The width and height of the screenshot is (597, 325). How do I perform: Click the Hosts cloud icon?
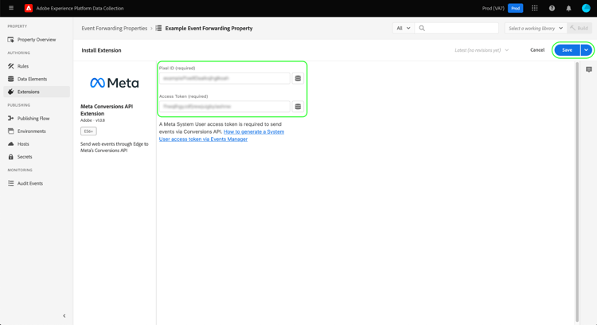(x=10, y=144)
